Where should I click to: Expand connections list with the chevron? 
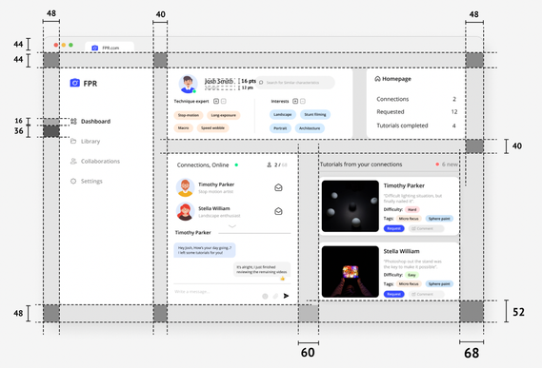(232, 226)
